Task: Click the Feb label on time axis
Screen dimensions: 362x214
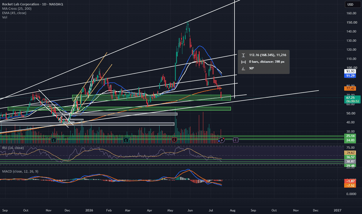Action: 109,210
